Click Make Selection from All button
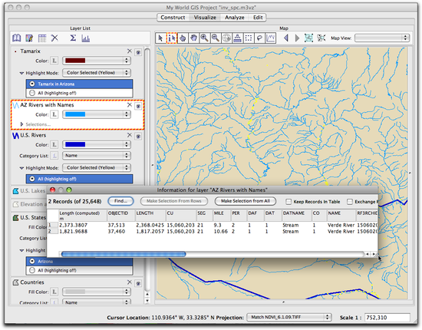The height and width of the screenshot is (330, 422). coord(246,201)
